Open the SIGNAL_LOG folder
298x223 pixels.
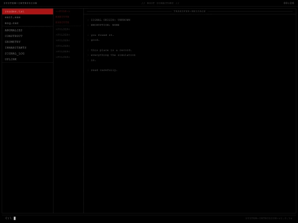(x=28, y=53)
